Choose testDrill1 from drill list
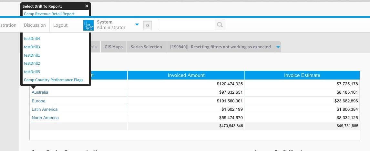 pos(32,55)
